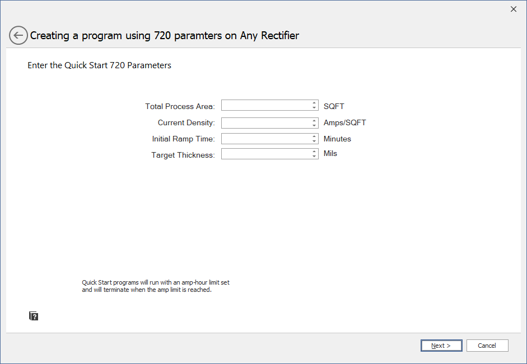Cancel the Quick Start wizard

pyautogui.click(x=487, y=346)
